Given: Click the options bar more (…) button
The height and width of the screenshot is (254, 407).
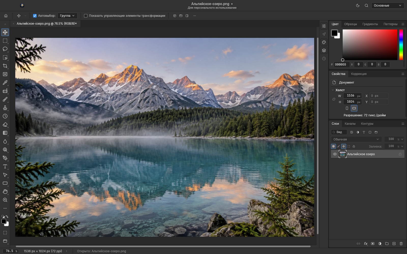Looking at the screenshot, I should (195, 16).
